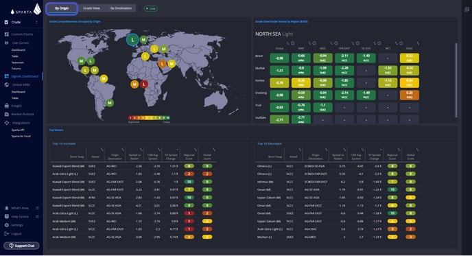Open Sparta API integration link

(x=18, y=130)
